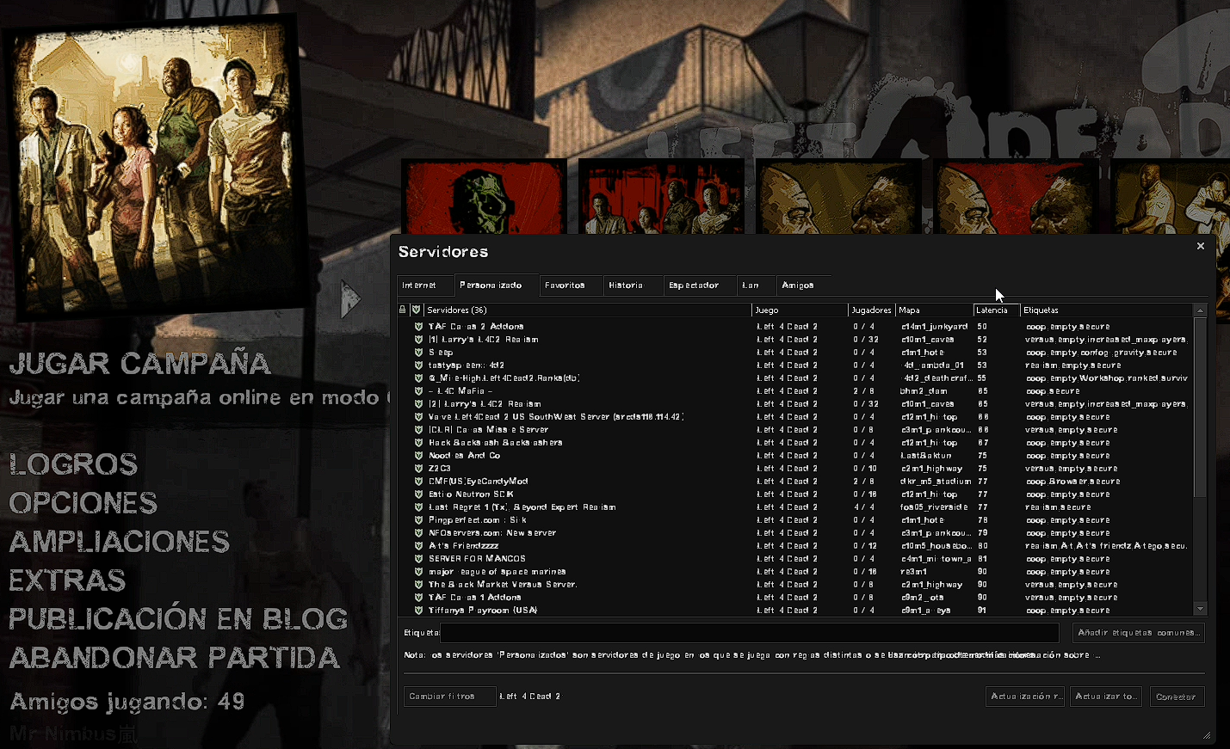Select the green zombie face campaign poster

[x=485, y=197]
